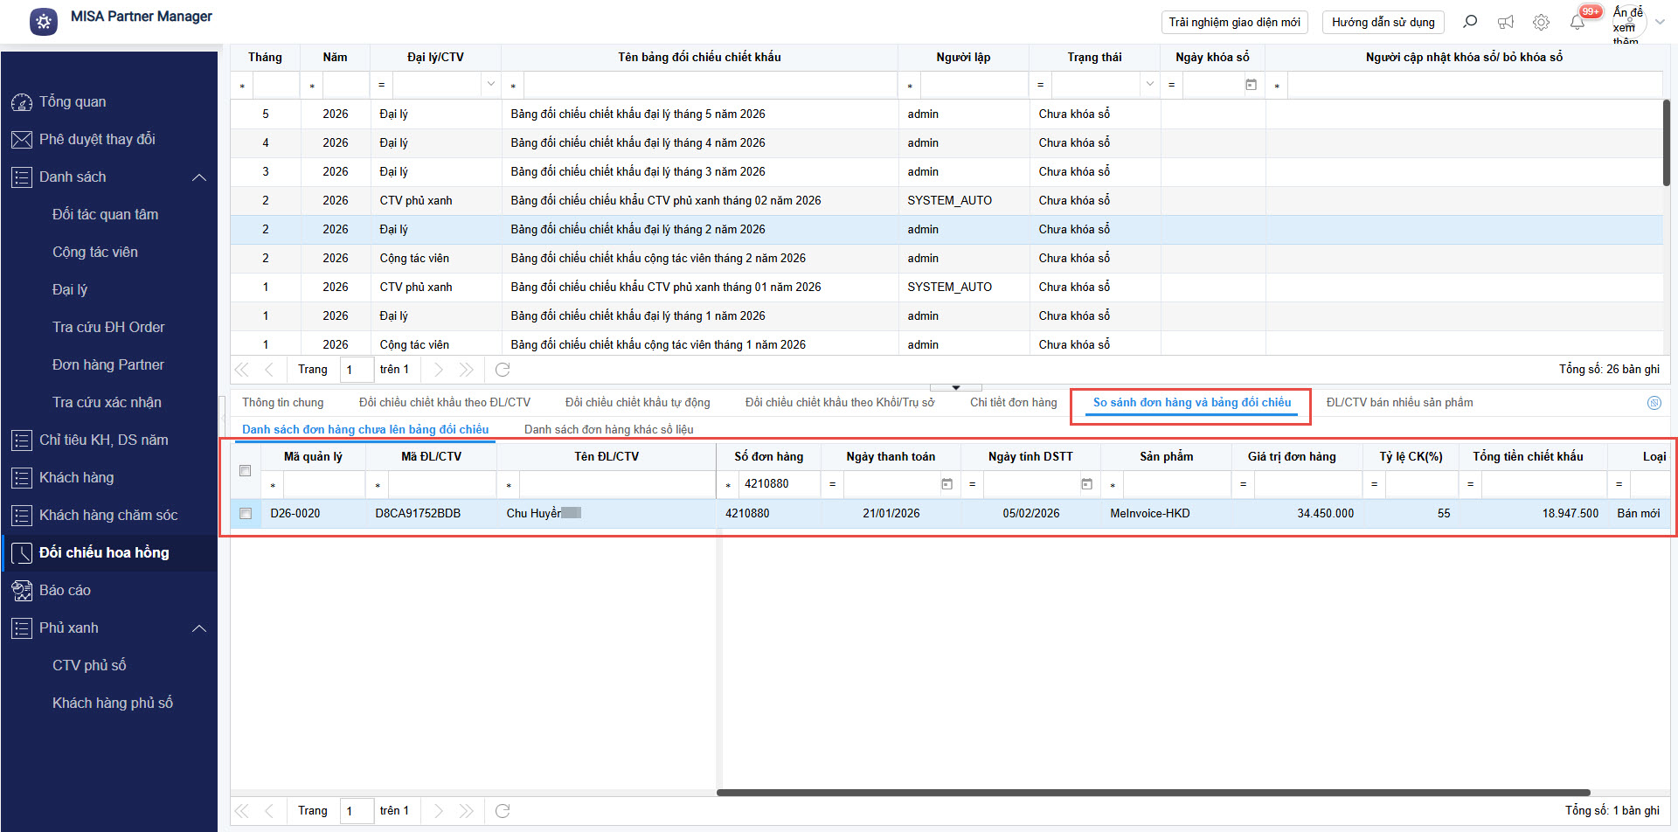Switch to Chi tiết đơn hàng tab
Screen dimensions: 1678x832
1013,403
